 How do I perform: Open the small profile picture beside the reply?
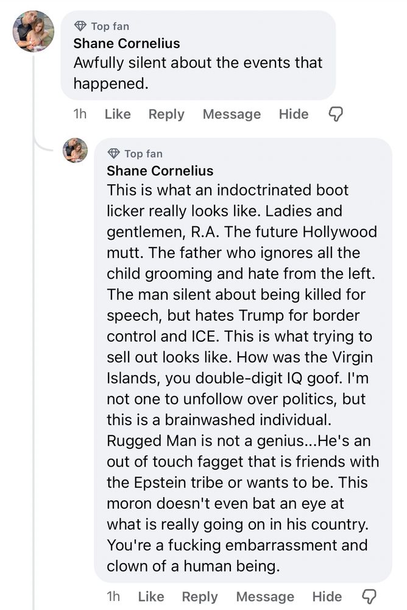point(76,150)
